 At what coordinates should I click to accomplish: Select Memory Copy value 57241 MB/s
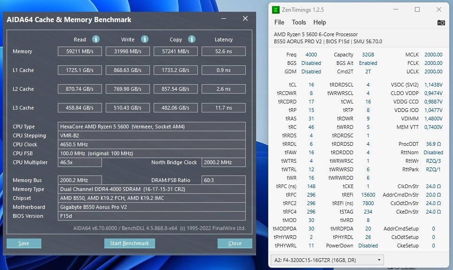[x=176, y=51]
